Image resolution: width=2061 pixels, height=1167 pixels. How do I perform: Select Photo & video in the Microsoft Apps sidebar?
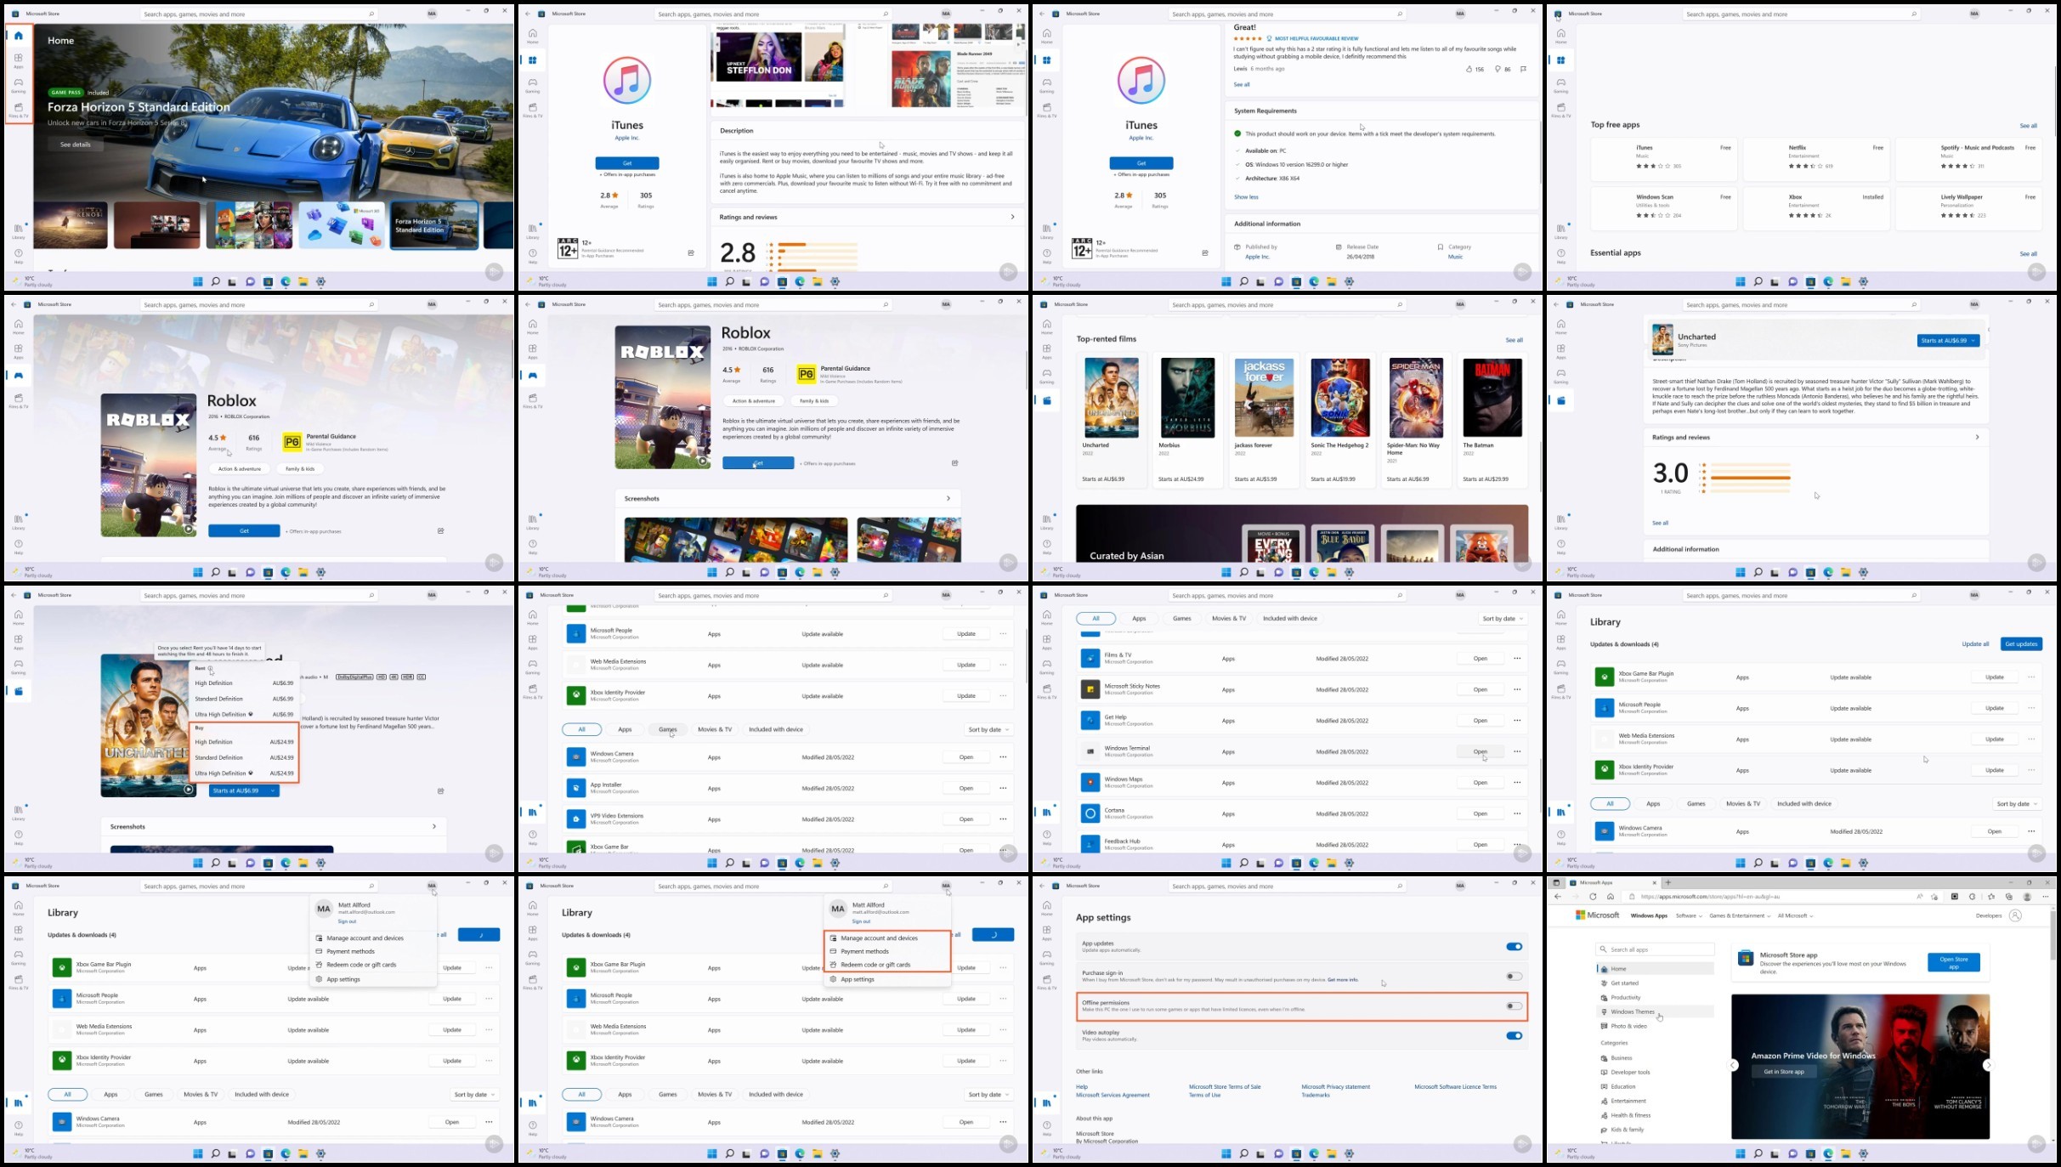pos(1655,1027)
